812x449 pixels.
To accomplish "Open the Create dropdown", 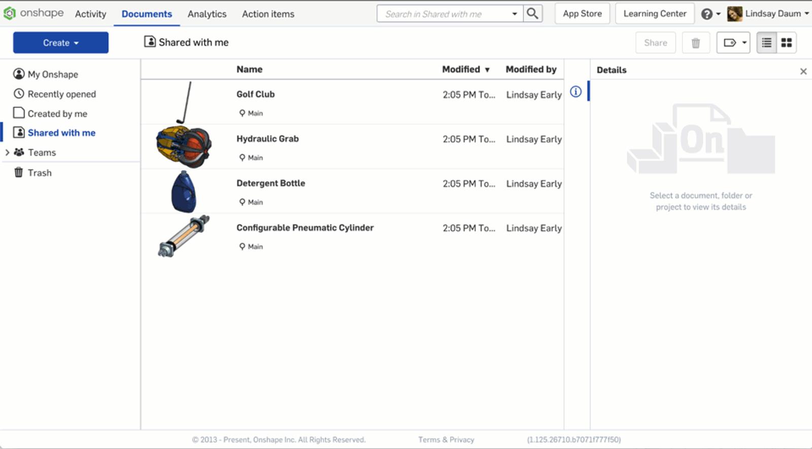I will point(61,43).
